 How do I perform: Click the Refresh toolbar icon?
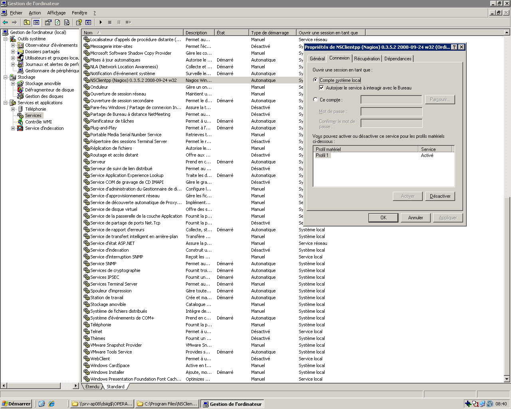pyautogui.click(x=57, y=22)
